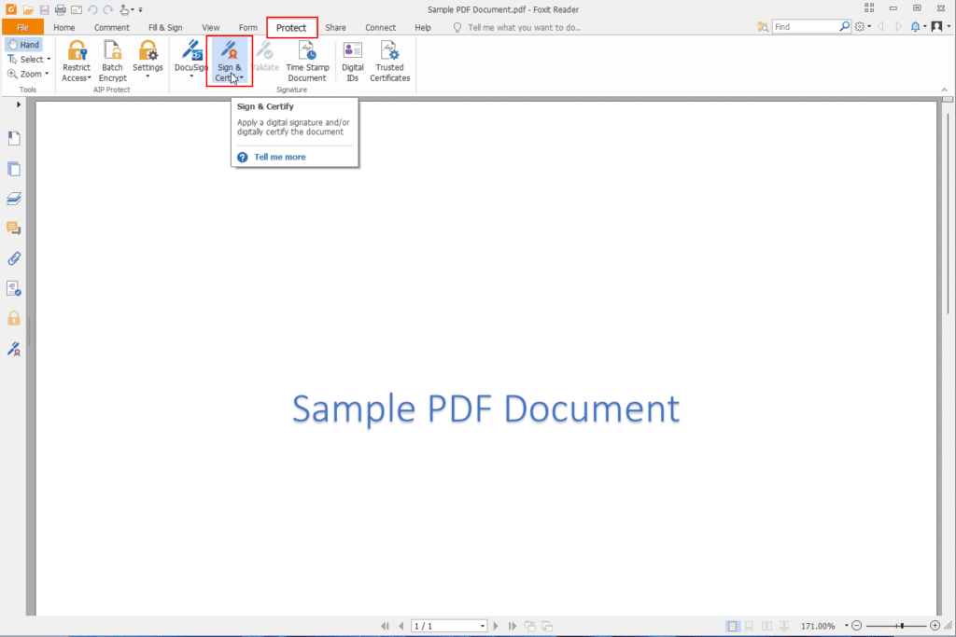Select the DocuSign signature tool
Screen dimensions: 956x637
(190, 59)
